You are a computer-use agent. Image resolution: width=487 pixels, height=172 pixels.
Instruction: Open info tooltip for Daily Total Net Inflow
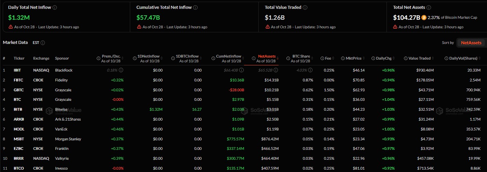point(55,7)
